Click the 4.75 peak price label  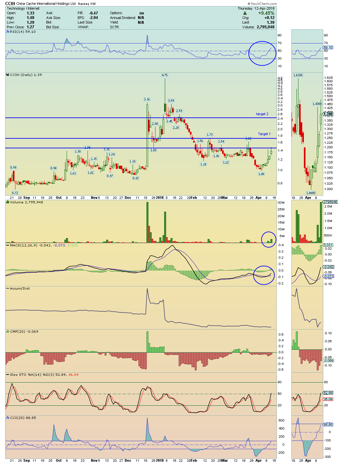click(164, 75)
